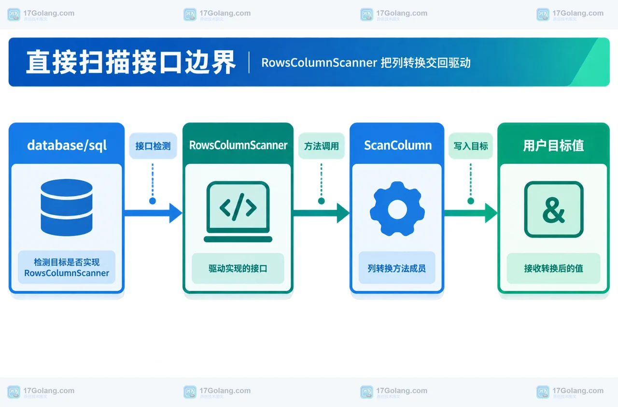Click the blue database cylinder icon
Screen dimensions: 618x407
click(x=67, y=207)
